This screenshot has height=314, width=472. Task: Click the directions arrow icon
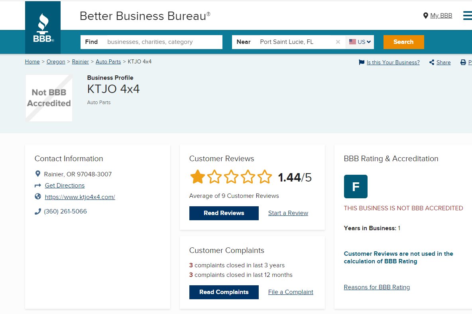pos(37,185)
